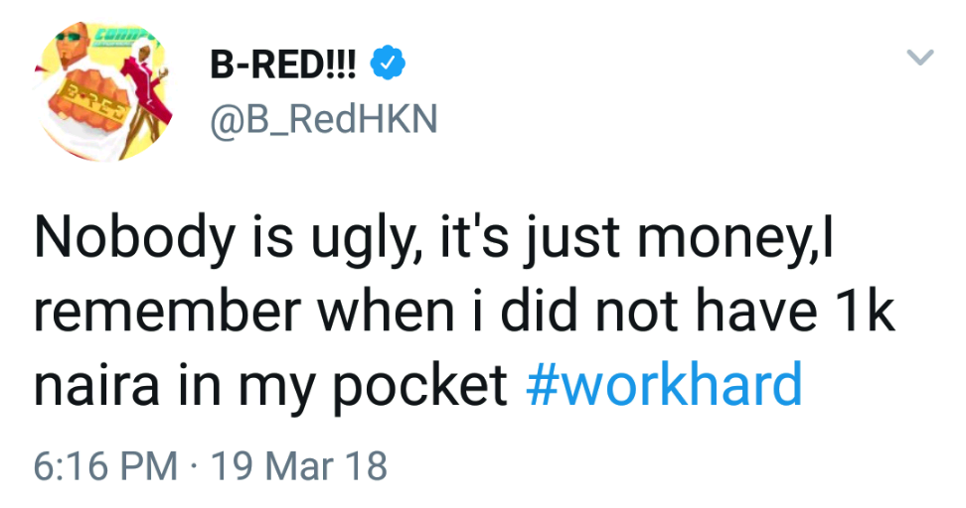Open the #workhard hashtag
This screenshot has height=508, width=966.
pos(663,385)
